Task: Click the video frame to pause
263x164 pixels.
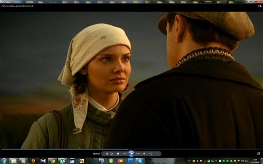Action: 131,81
